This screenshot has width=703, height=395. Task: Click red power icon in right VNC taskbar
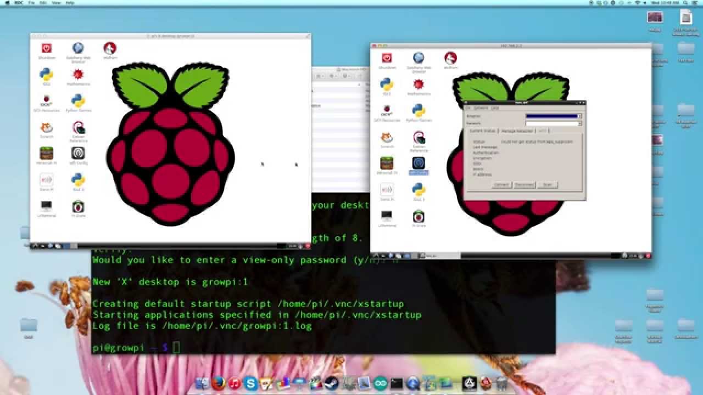pyautogui.click(x=649, y=256)
